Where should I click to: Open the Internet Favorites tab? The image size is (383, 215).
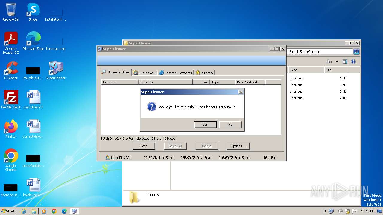pos(176,73)
